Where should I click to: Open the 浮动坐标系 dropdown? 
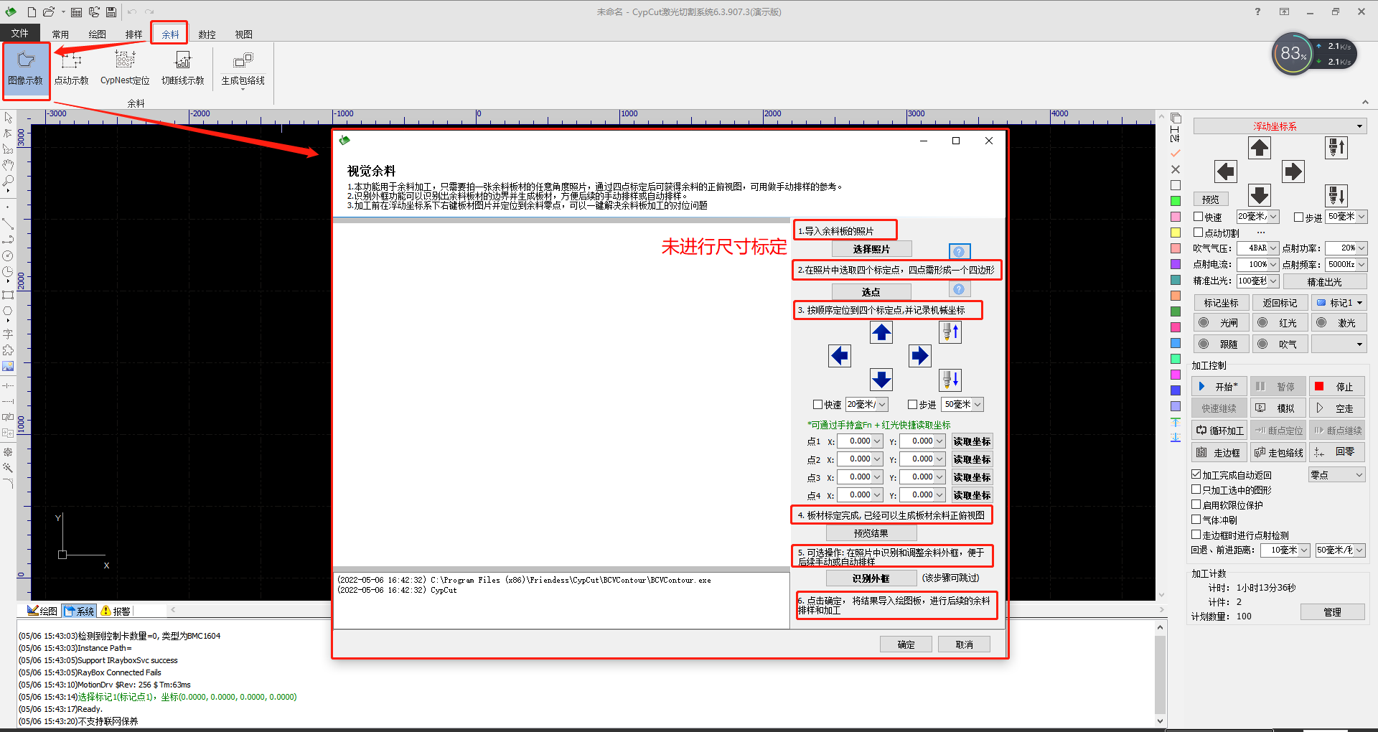(1279, 126)
